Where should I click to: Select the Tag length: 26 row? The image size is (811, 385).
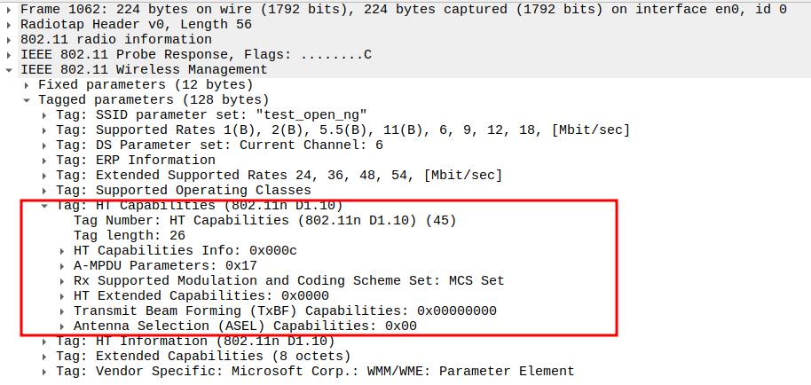[x=129, y=235]
